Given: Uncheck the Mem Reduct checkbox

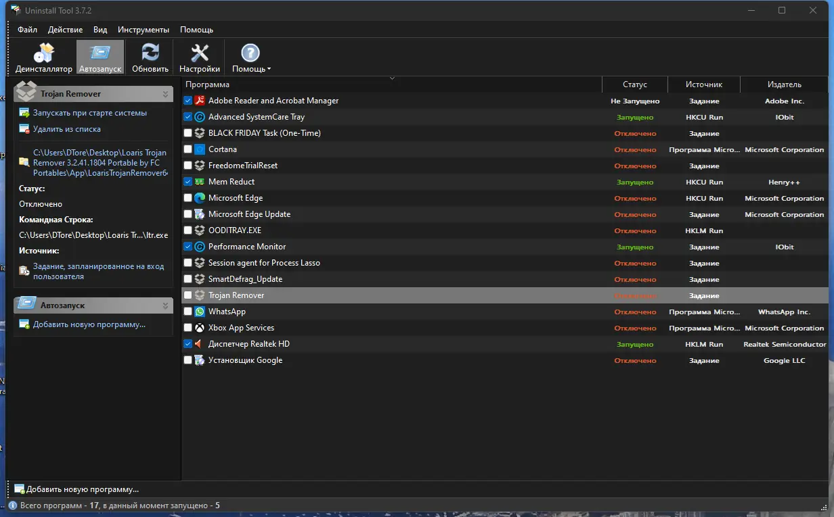Looking at the screenshot, I should 188,182.
